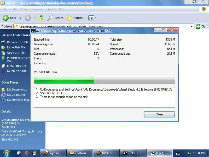Click the Forward arrow icon in Explorer

(x=28, y=18)
